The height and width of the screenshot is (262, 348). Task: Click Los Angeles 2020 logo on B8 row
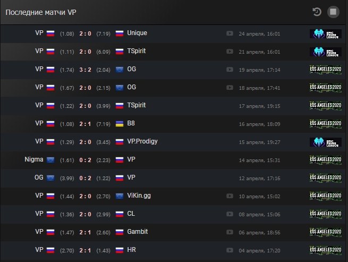point(326,124)
